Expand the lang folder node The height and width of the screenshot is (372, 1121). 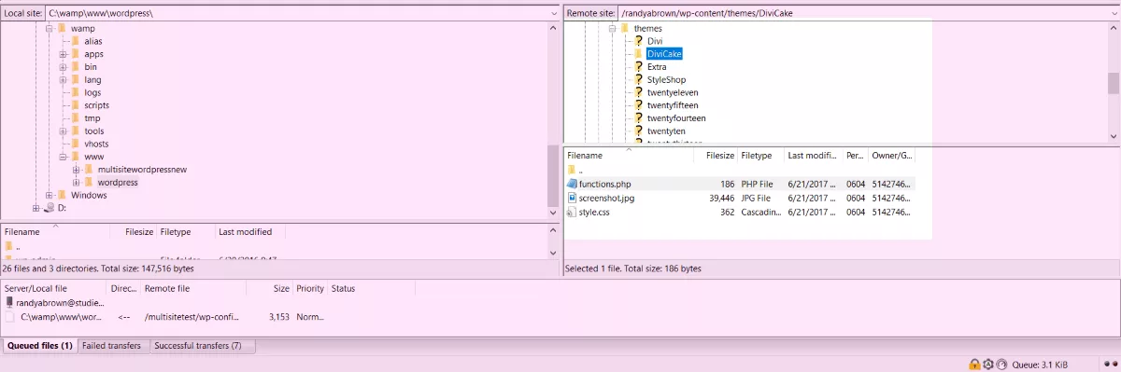pos(63,80)
